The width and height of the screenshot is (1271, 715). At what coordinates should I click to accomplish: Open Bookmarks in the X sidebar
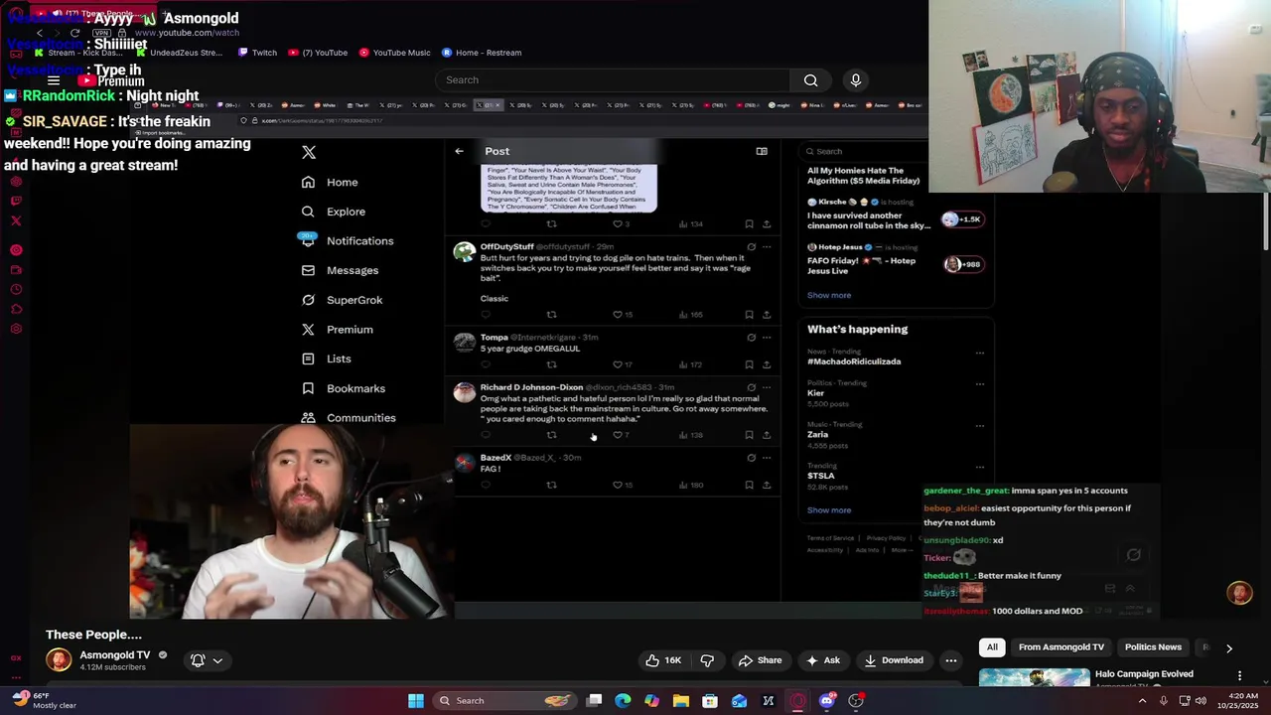pos(344,388)
